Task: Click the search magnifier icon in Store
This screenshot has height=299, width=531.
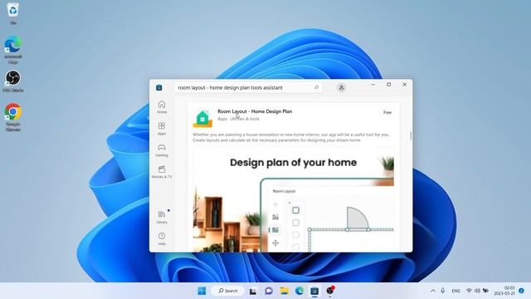Action: click(x=317, y=87)
